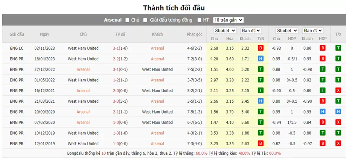Image resolution: width=346 pixels, height=159 pixels.
Task: Click the blue H T/B badge for 21/03/2021
Action: point(261,101)
